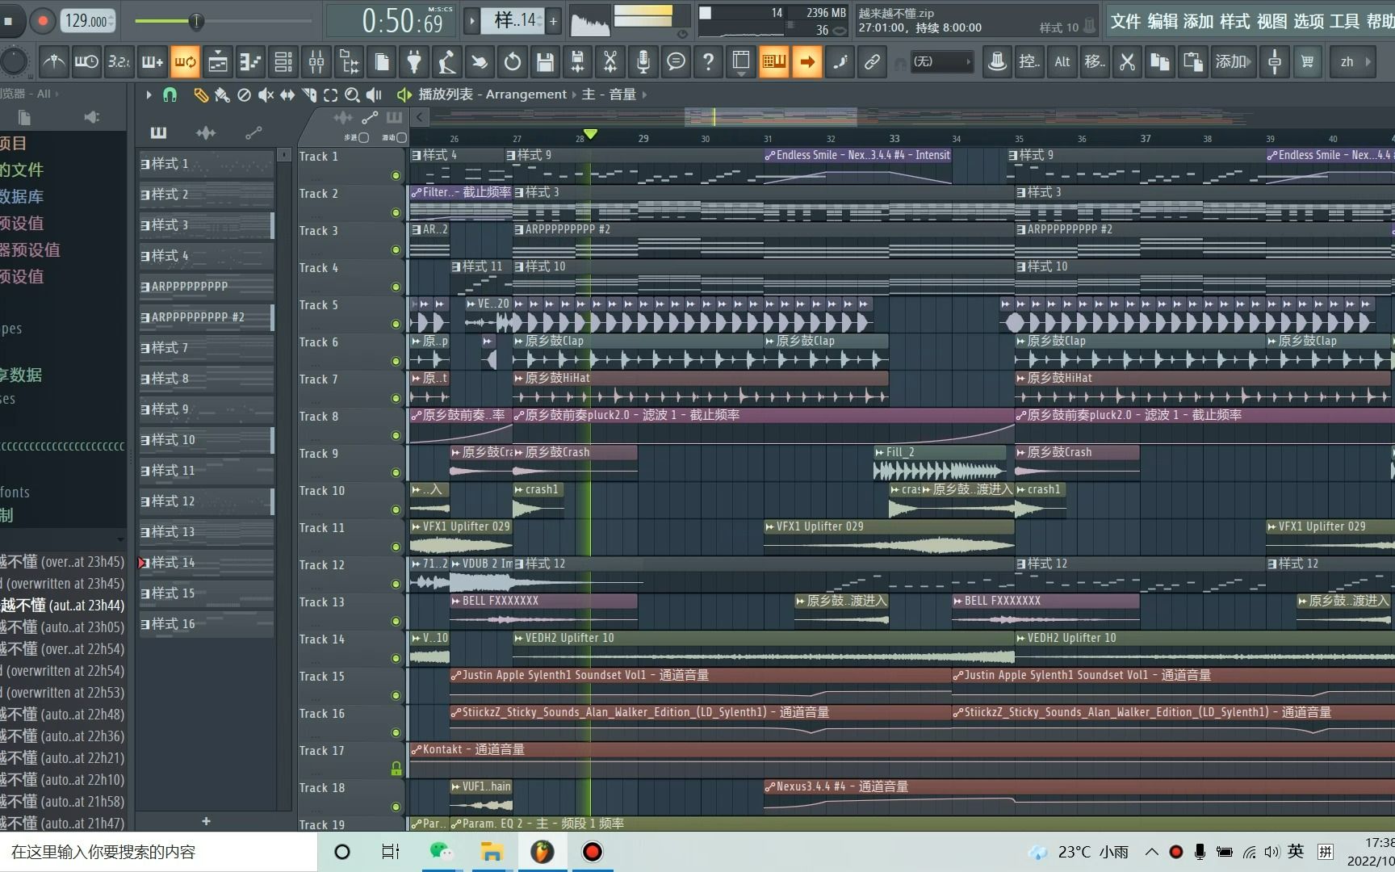Open the zh language dropdown
Viewport: 1395px width, 872px height.
point(1354,61)
